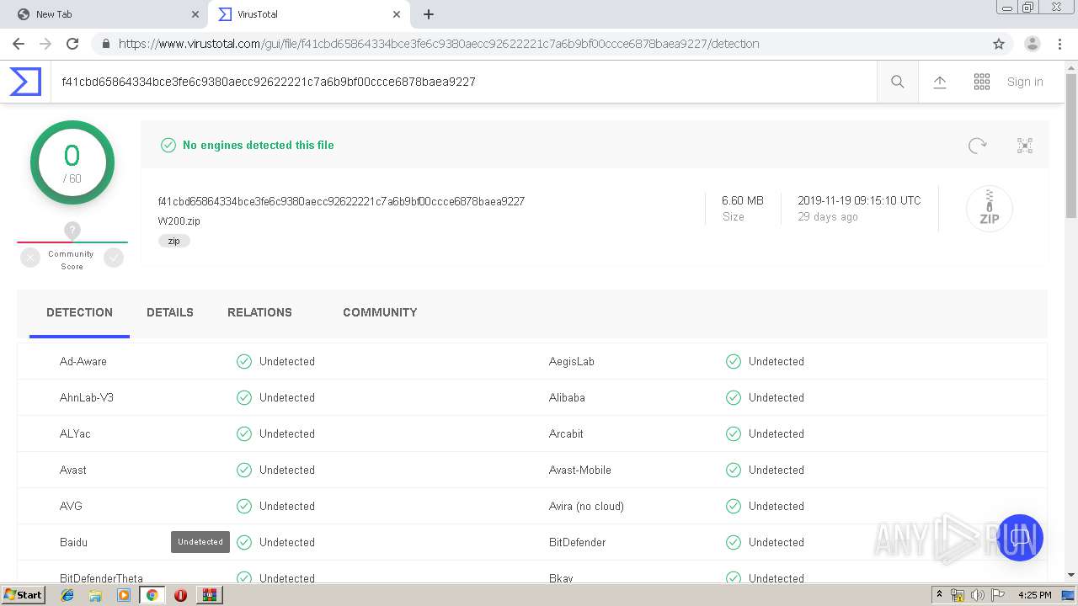1078x606 pixels.
Task: Vote malicious with the X icon
Action: [x=30, y=258]
